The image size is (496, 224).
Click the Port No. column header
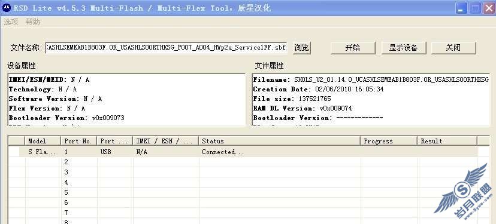tap(78, 141)
